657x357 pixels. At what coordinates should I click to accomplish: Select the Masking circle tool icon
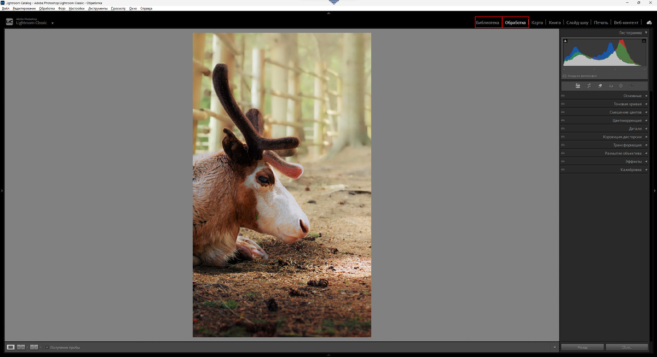click(x=621, y=86)
